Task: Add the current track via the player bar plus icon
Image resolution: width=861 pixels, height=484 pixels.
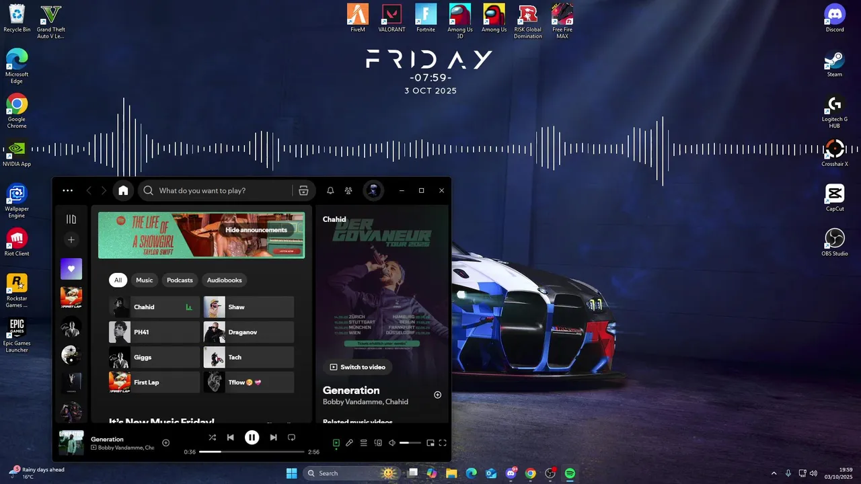Action: pyautogui.click(x=166, y=442)
